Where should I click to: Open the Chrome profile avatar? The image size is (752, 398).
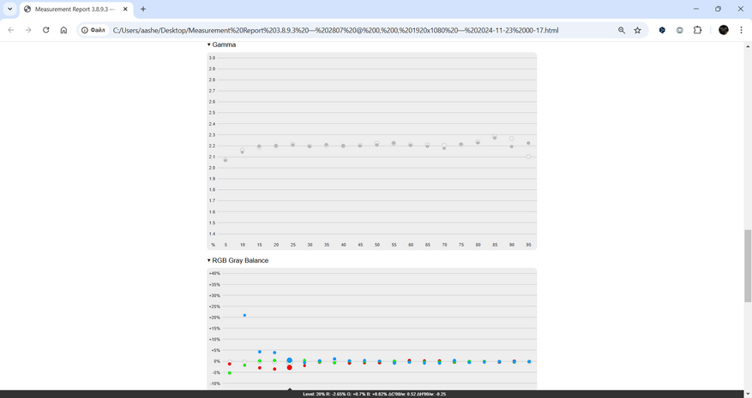(724, 30)
